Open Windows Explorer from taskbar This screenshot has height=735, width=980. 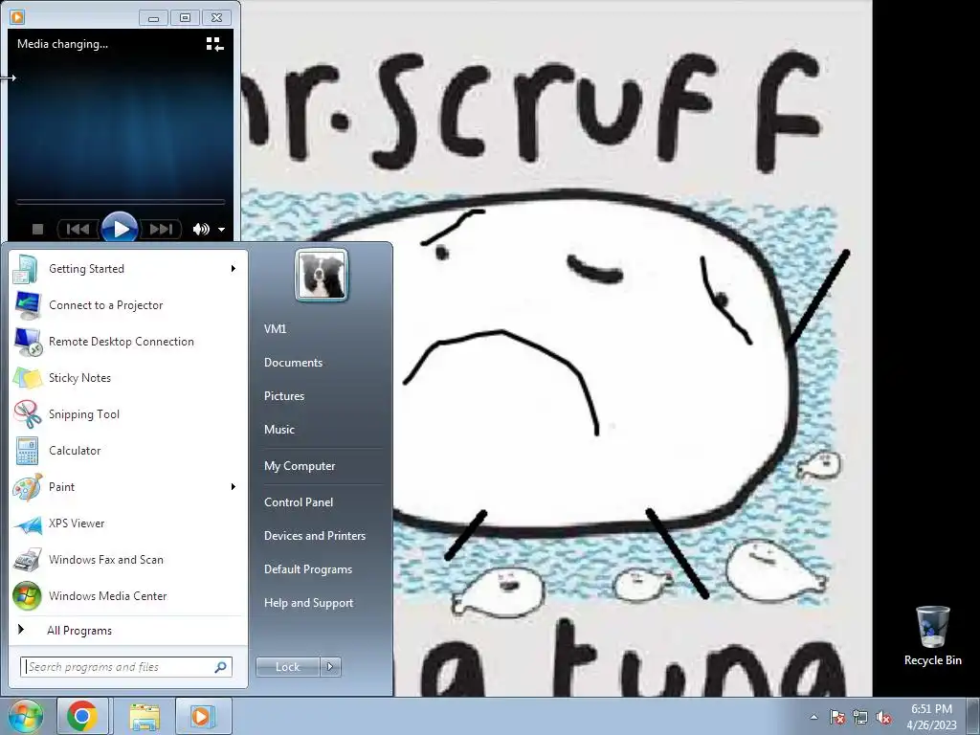pos(145,716)
